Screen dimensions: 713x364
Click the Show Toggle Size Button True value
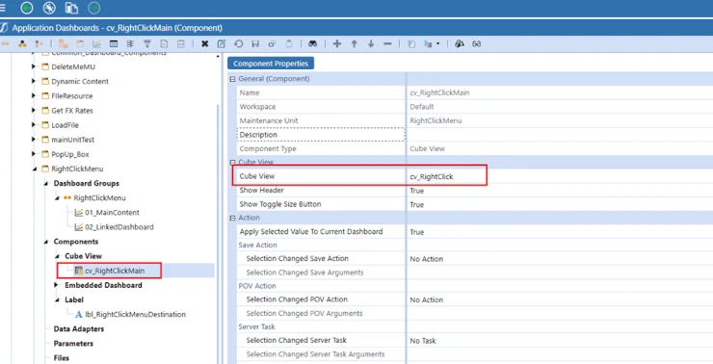[416, 204]
